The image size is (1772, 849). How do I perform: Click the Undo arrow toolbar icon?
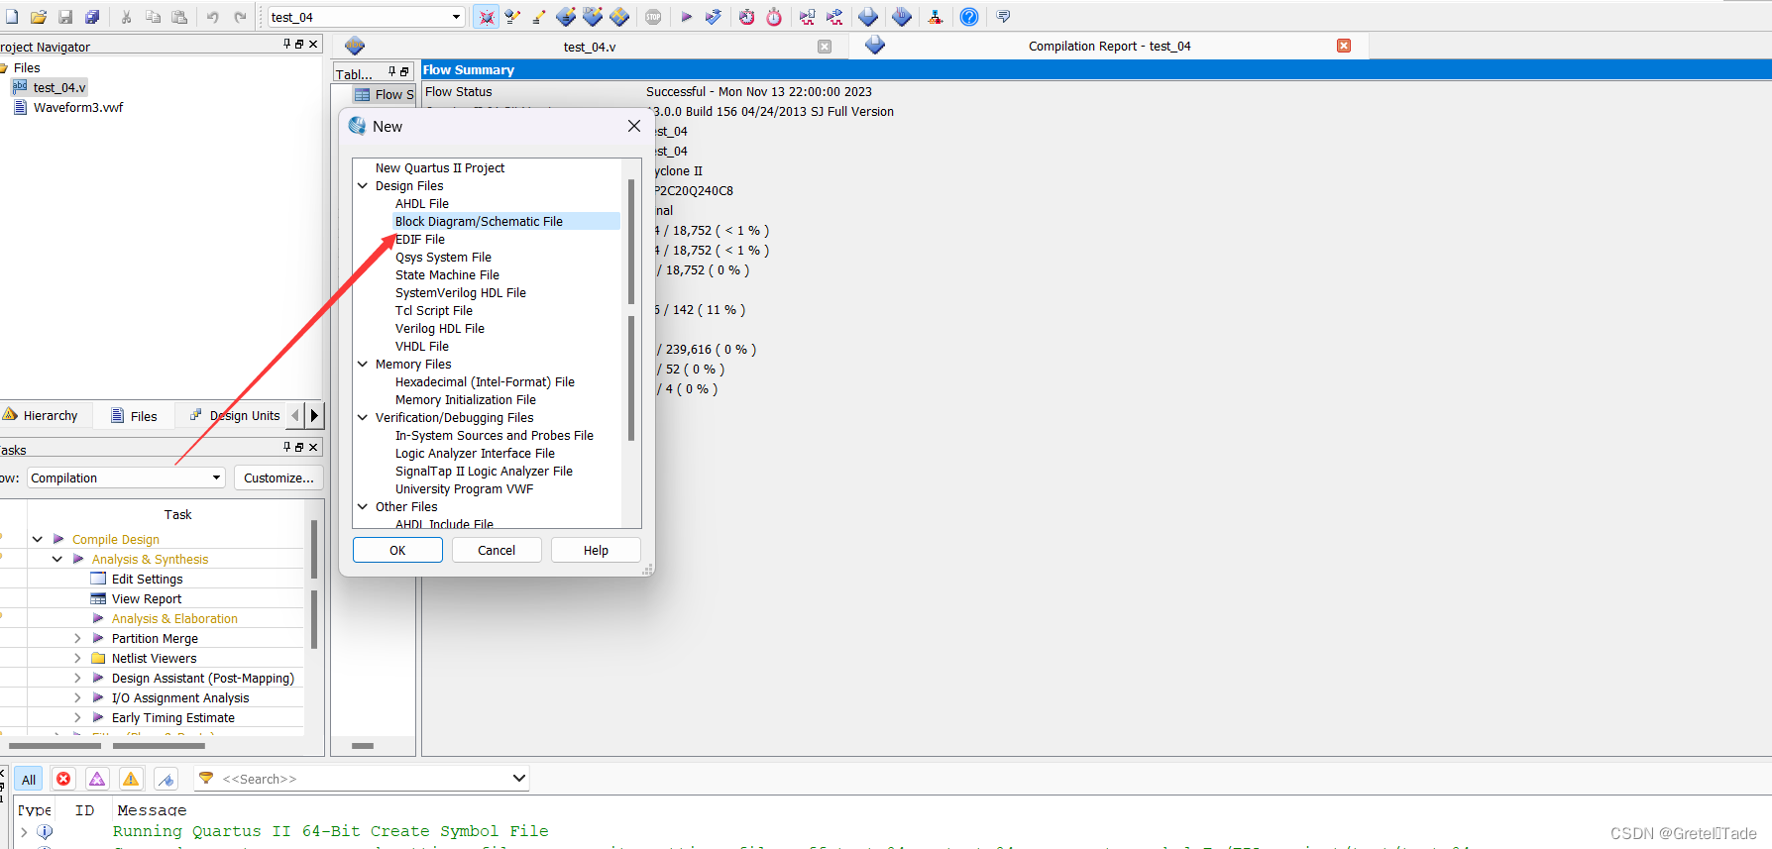tap(212, 17)
